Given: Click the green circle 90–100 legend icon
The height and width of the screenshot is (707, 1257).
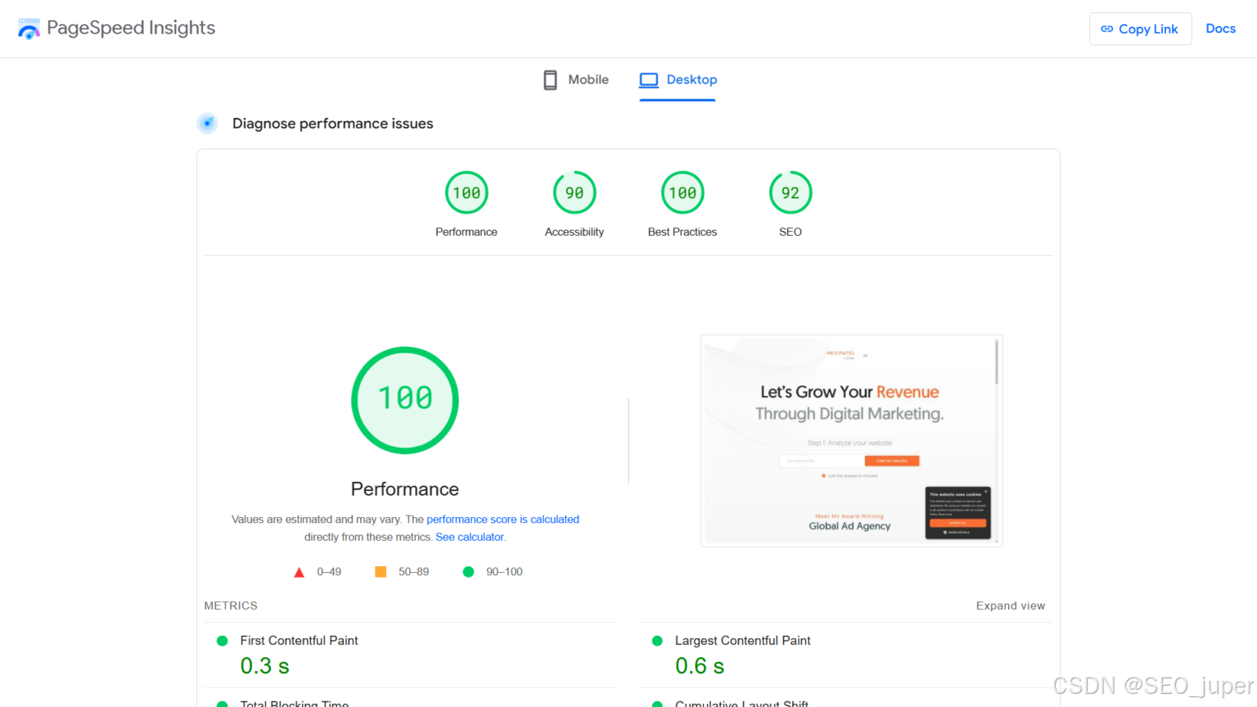Looking at the screenshot, I should coord(468,572).
